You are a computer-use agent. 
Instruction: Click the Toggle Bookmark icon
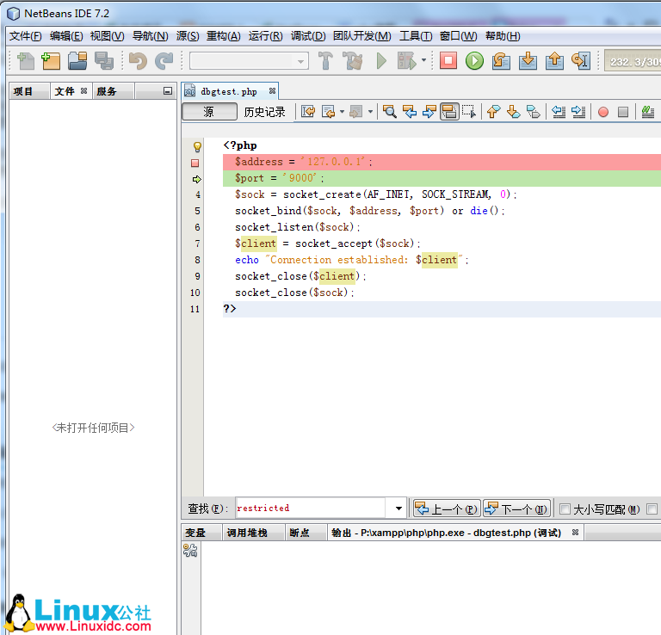point(534,112)
